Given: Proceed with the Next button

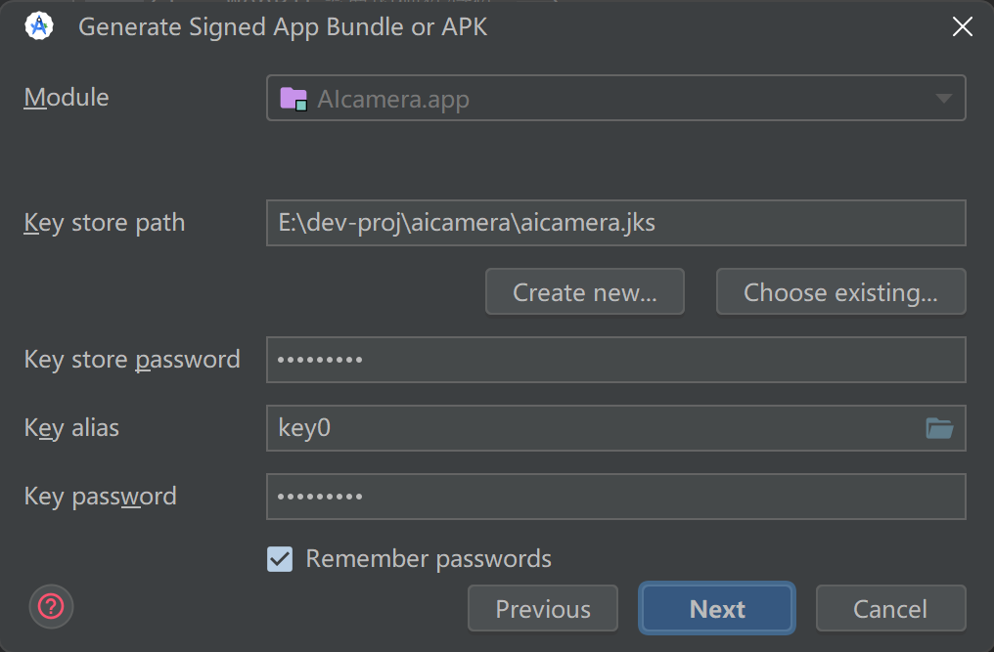Looking at the screenshot, I should click(717, 609).
